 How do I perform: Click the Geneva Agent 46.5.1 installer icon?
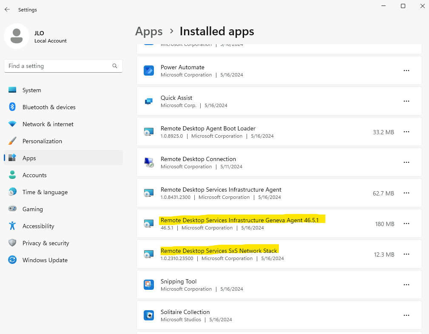tap(149, 224)
